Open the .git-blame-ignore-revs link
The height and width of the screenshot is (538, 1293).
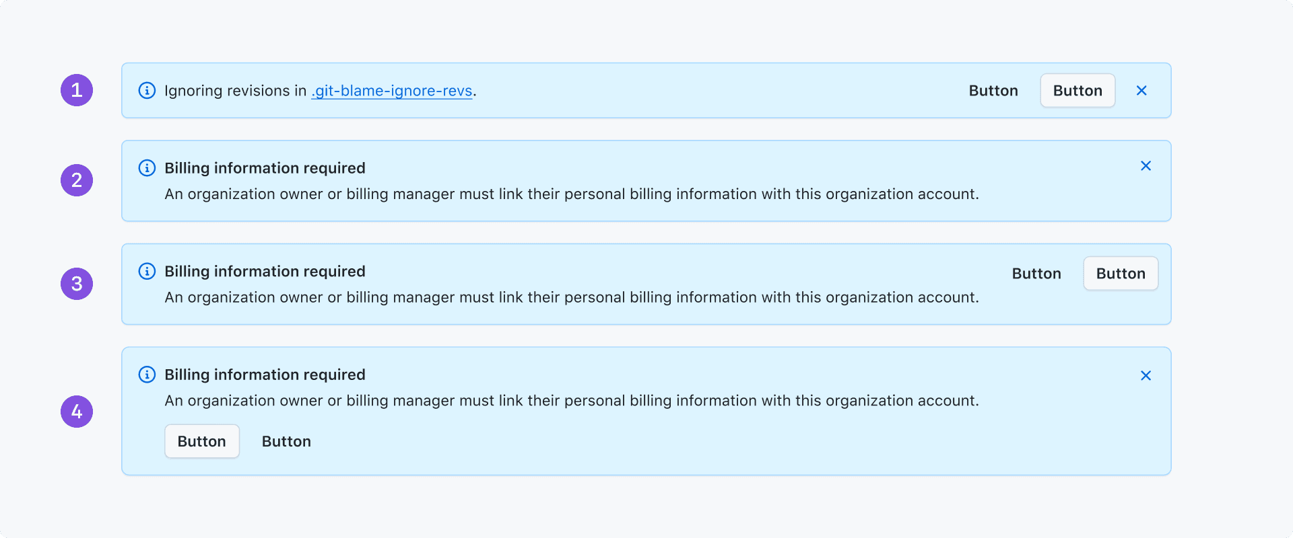[392, 91]
